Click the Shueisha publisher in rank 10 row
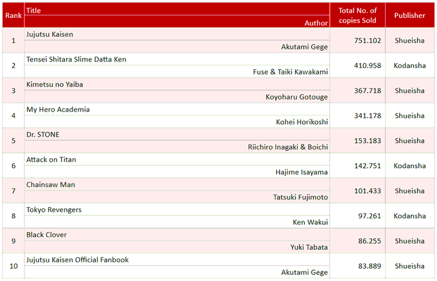The width and height of the screenshot is (437, 281). click(x=410, y=266)
